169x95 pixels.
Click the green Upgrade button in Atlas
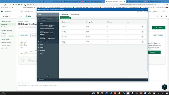(153, 52)
